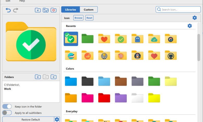Switch to the Libraries tab

(x=71, y=10)
